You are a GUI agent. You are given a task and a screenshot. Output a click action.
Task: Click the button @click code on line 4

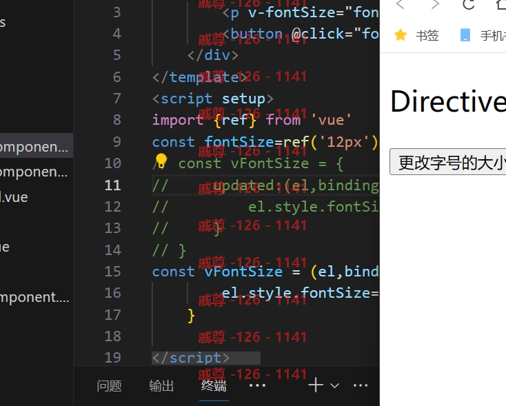click(300, 34)
